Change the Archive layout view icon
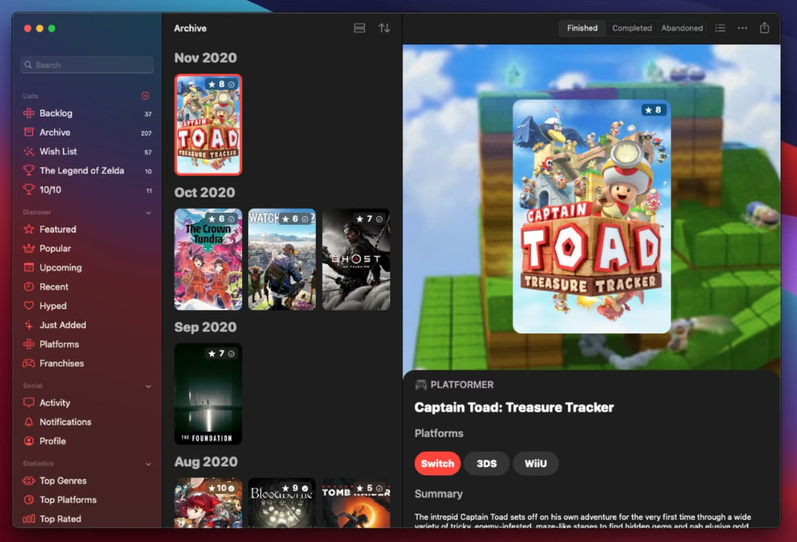797x542 pixels. tap(360, 28)
